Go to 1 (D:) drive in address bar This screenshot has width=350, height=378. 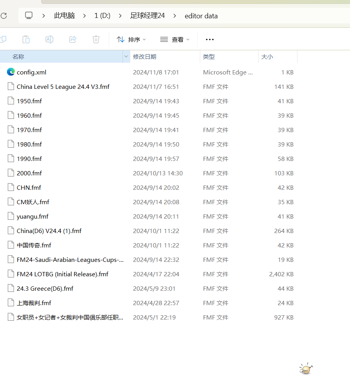pyautogui.click(x=103, y=16)
